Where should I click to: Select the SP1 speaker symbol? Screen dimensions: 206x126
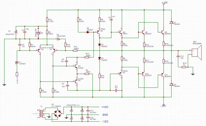[196, 53]
